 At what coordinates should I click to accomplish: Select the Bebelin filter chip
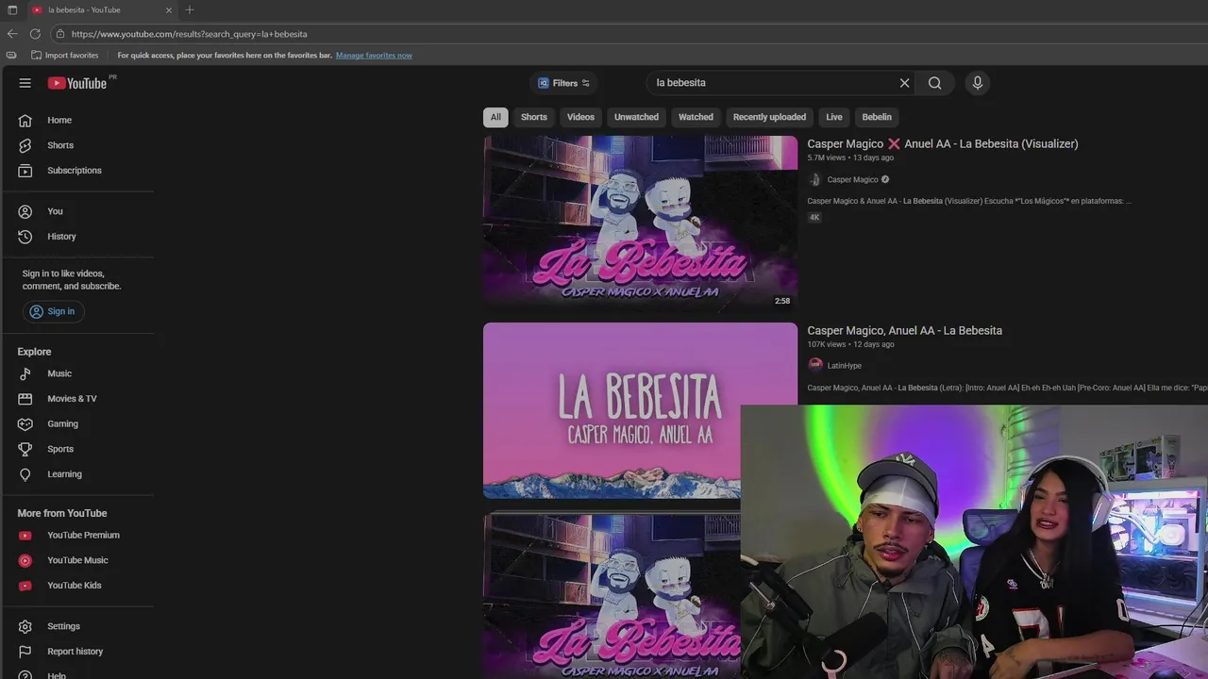click(877, 117)
